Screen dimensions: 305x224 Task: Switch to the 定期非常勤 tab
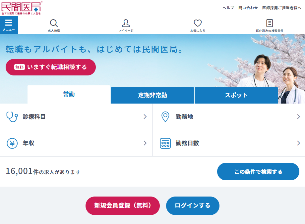152,95
